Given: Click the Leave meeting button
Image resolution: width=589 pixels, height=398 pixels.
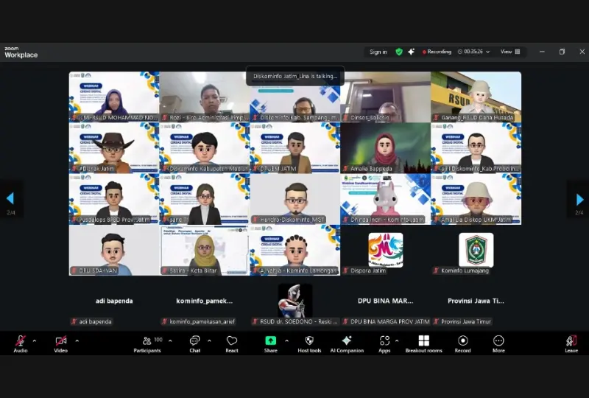Looking at the screenshot, I should pos(571,343).
